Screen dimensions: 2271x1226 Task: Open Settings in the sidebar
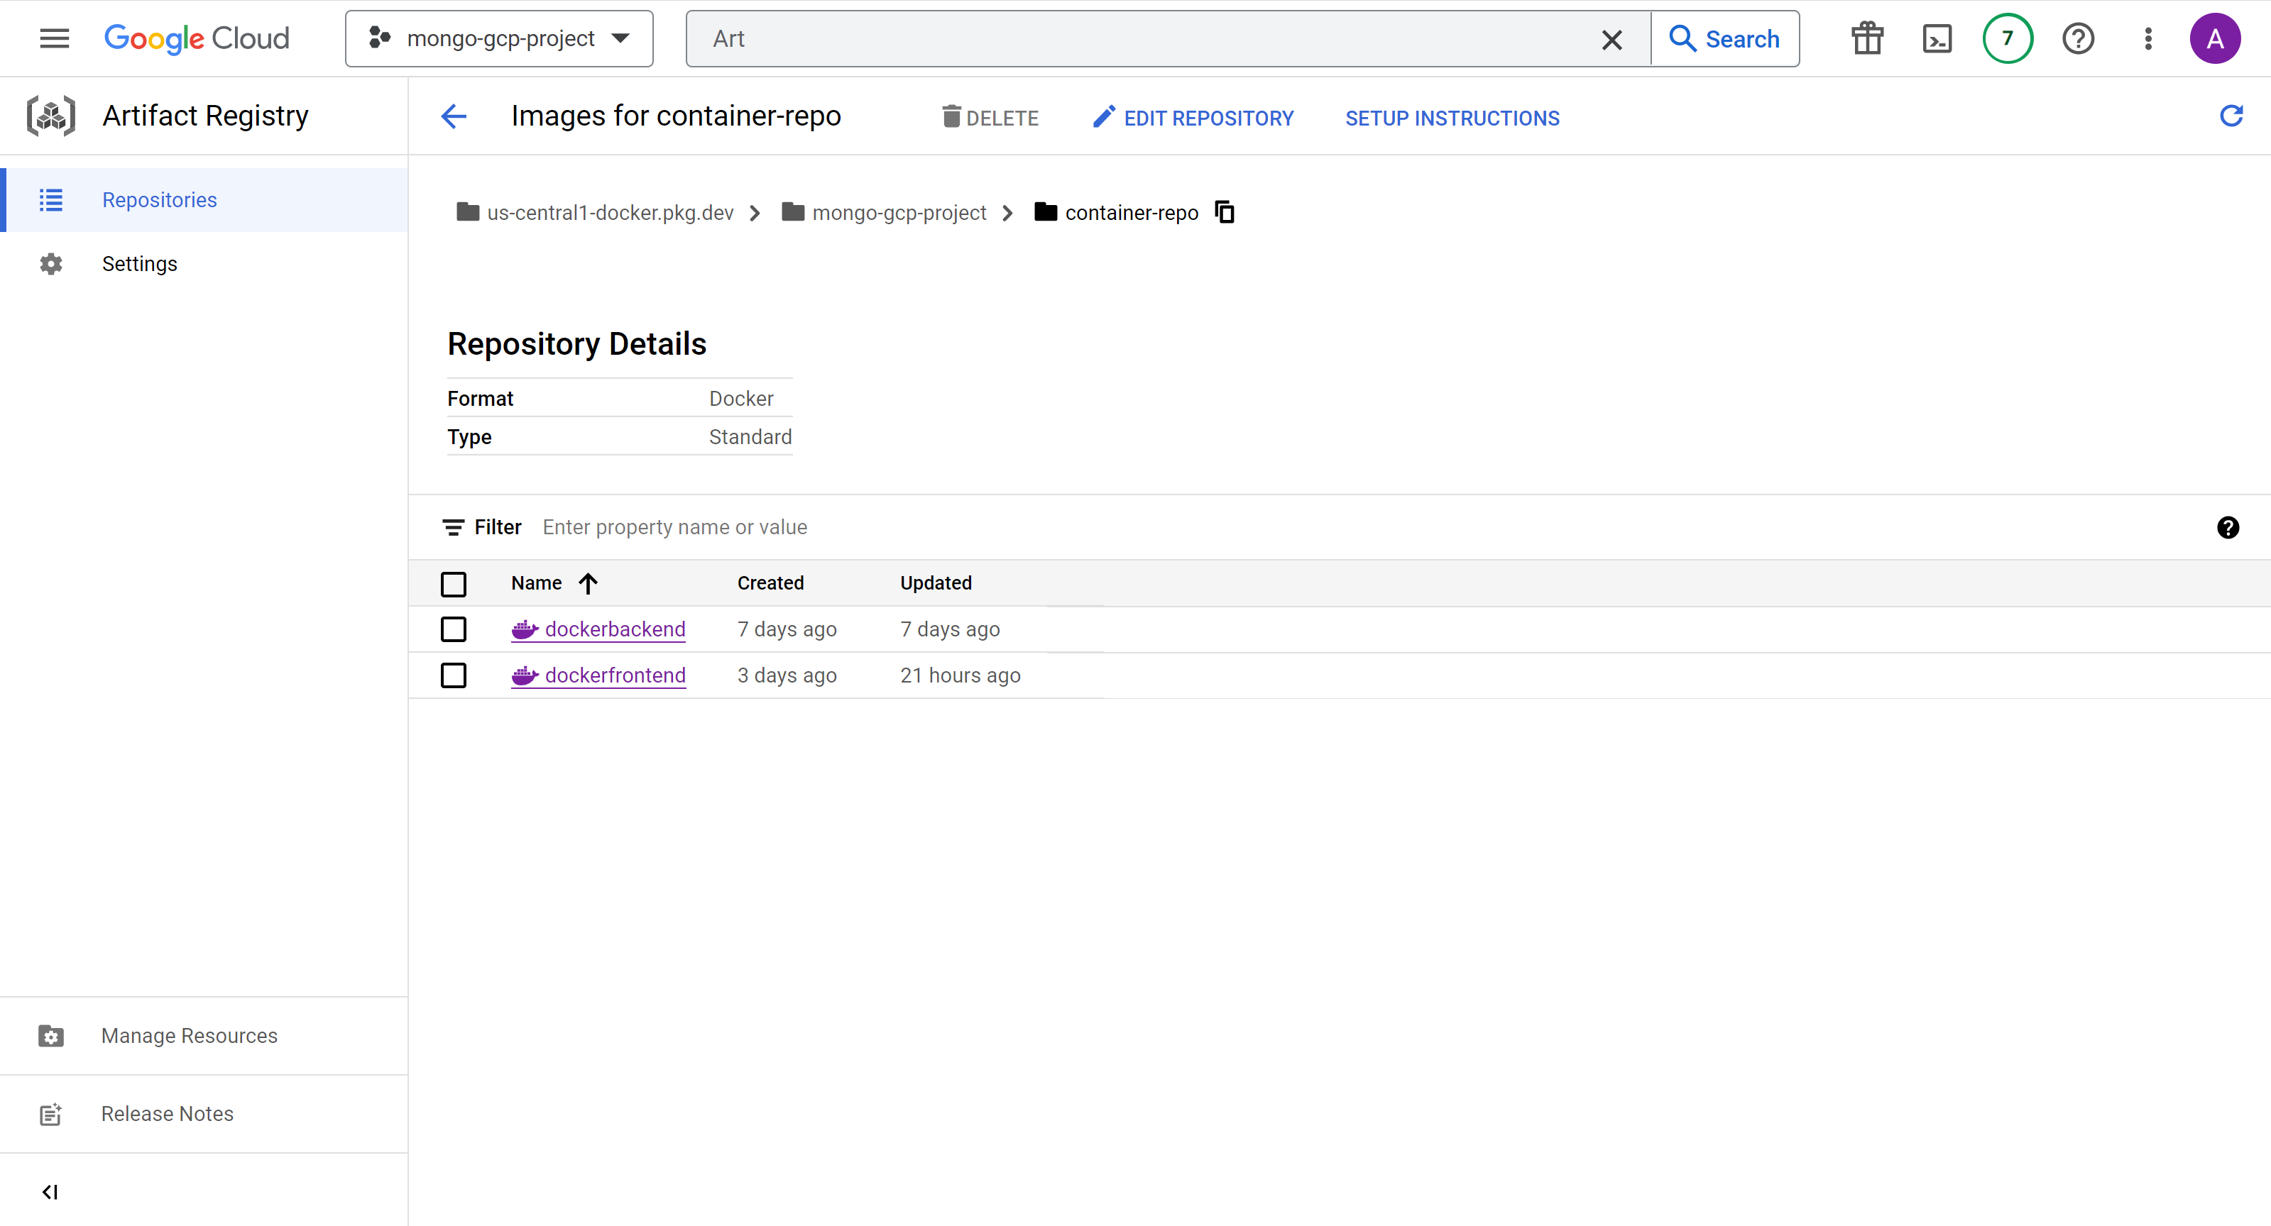coord(139,263)
